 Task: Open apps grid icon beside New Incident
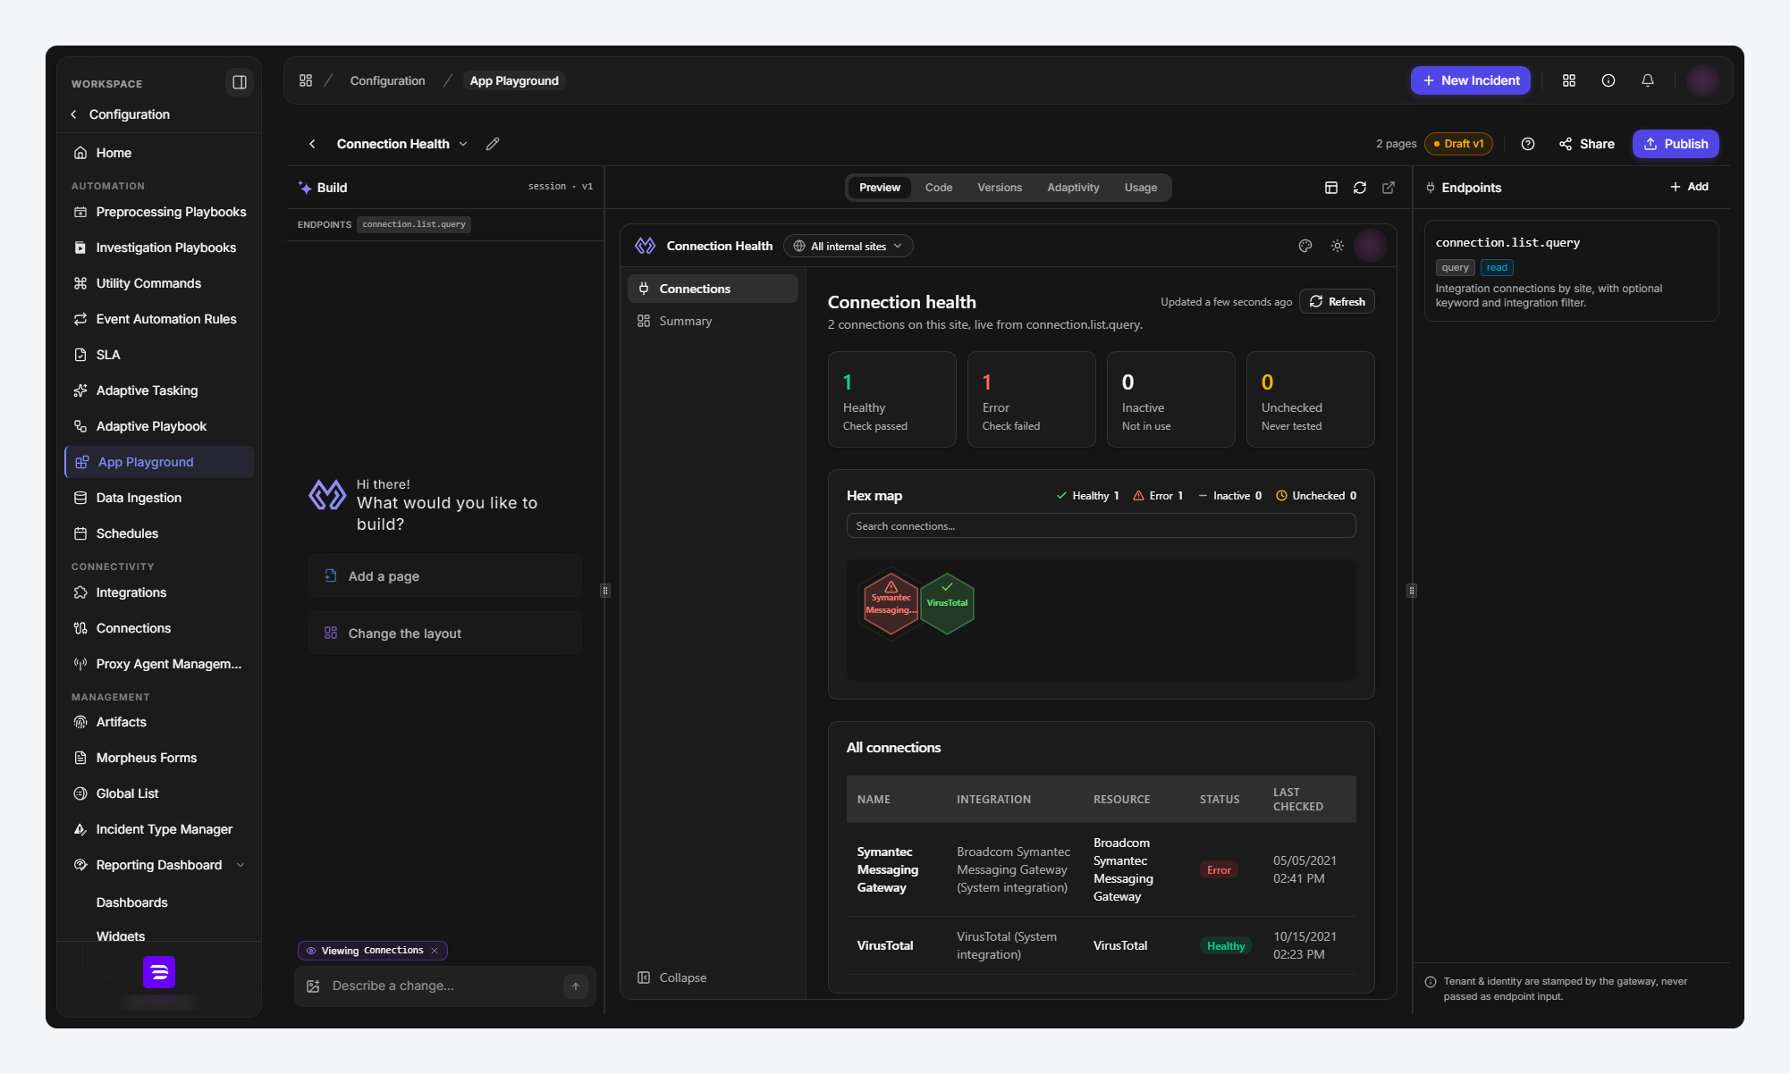1569,80
